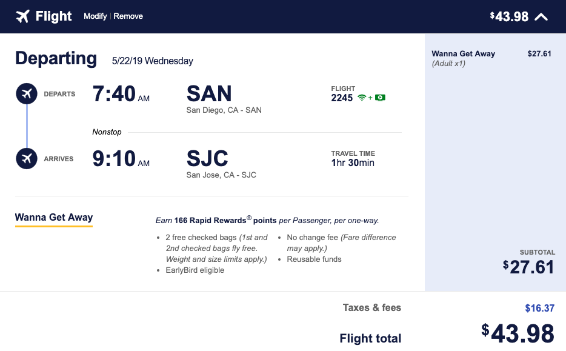Click the SJC arrival airport code
The image size is (566, 351).
(207, 159)
